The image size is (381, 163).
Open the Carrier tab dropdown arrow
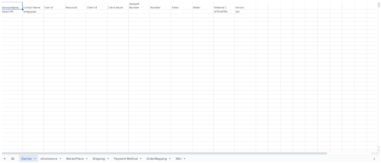[x=35, y=159]
